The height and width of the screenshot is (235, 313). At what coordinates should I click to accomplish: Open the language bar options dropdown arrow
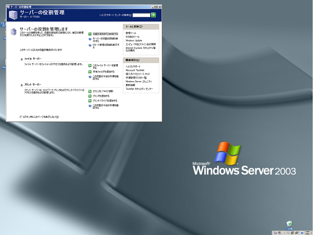coord(311,234)
